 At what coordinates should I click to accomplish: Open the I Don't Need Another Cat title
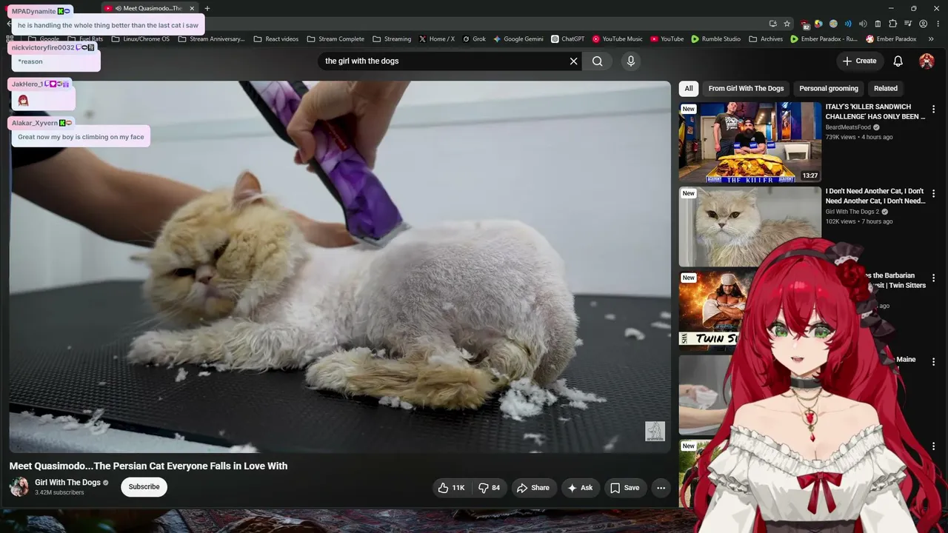[x=875, y=196]
